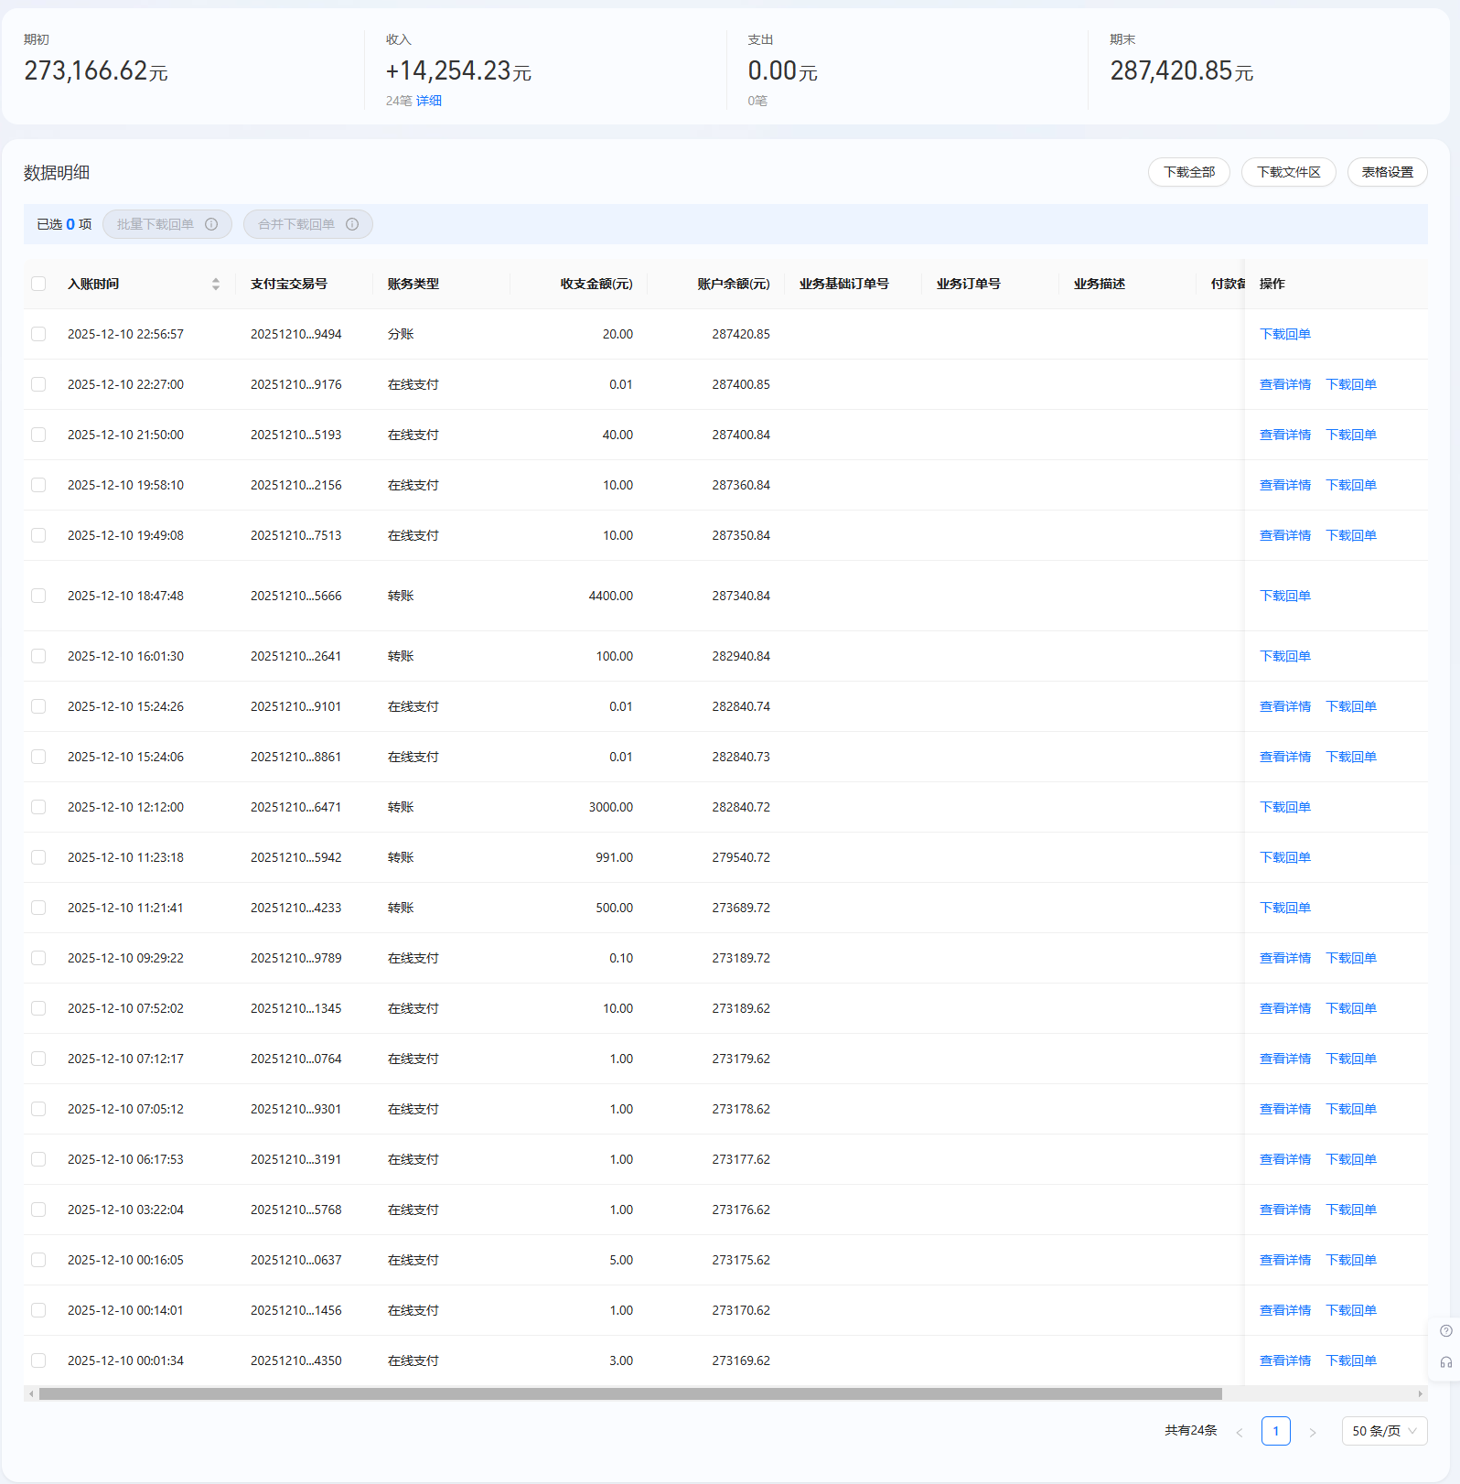Open 详细 link under income summary

429,101
